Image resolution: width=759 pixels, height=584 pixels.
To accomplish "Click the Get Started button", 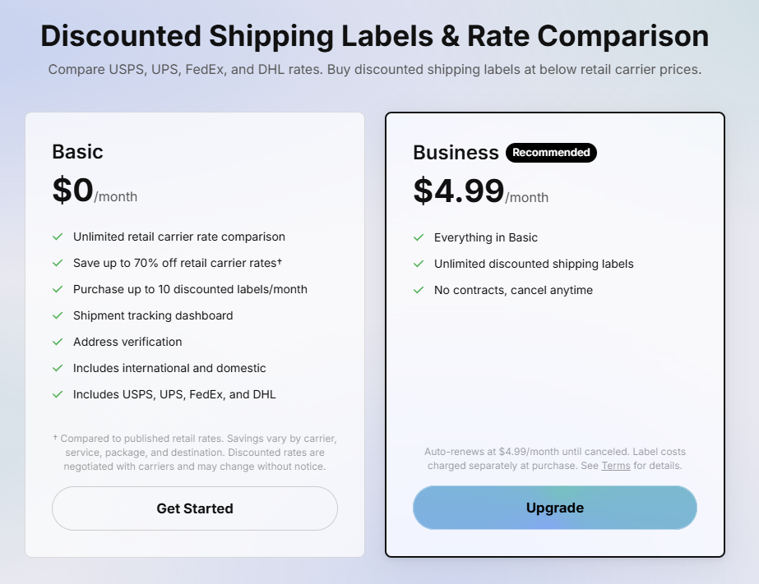I will pyautogui.click(x=194, y=508).
